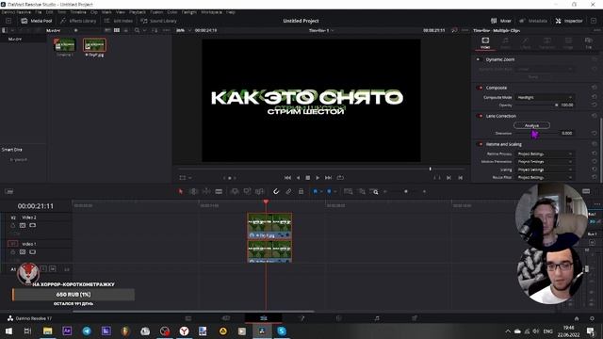Open the Fusion menu
The width and height of the screenshot is (603, 339).
click(x=156, y=12)
